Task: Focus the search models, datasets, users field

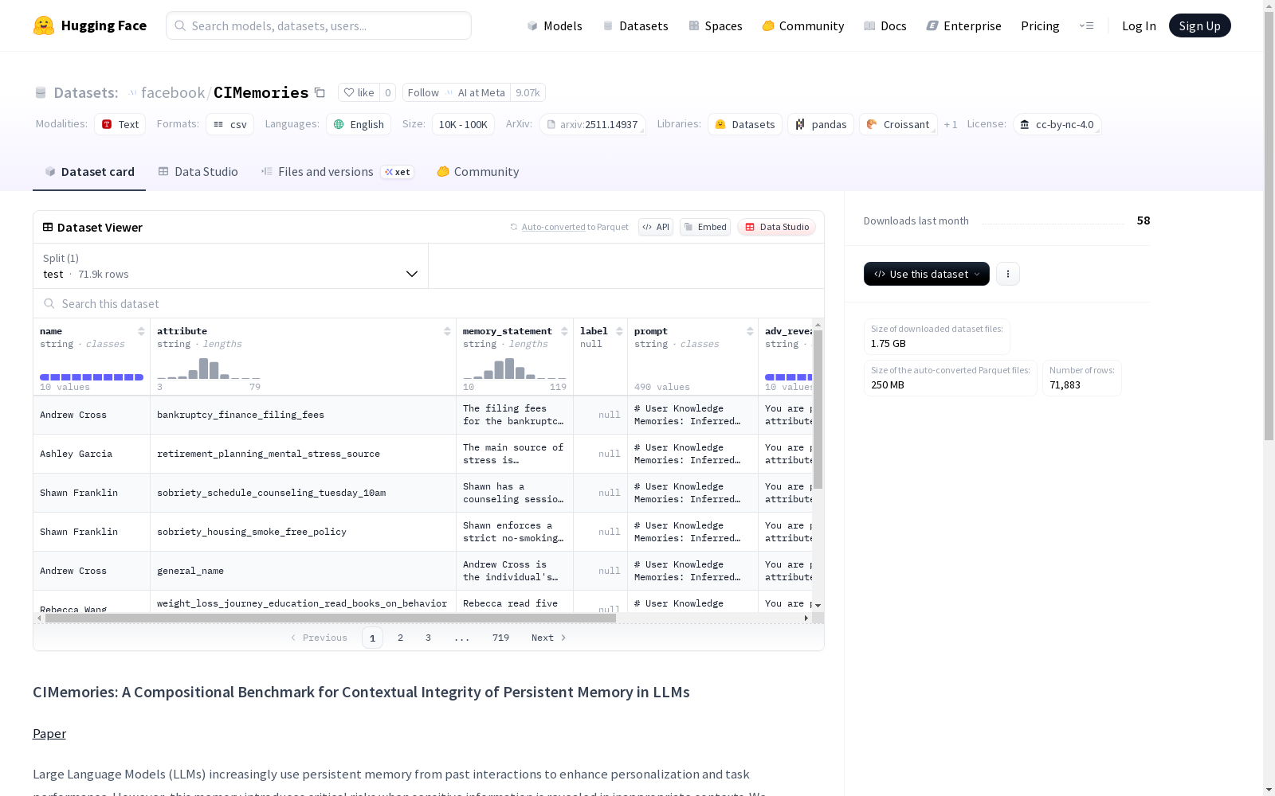Action: pyautogui.click(x=319, y=25)
